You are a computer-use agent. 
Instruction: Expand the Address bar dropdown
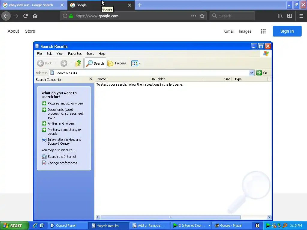tap(252, 73)
